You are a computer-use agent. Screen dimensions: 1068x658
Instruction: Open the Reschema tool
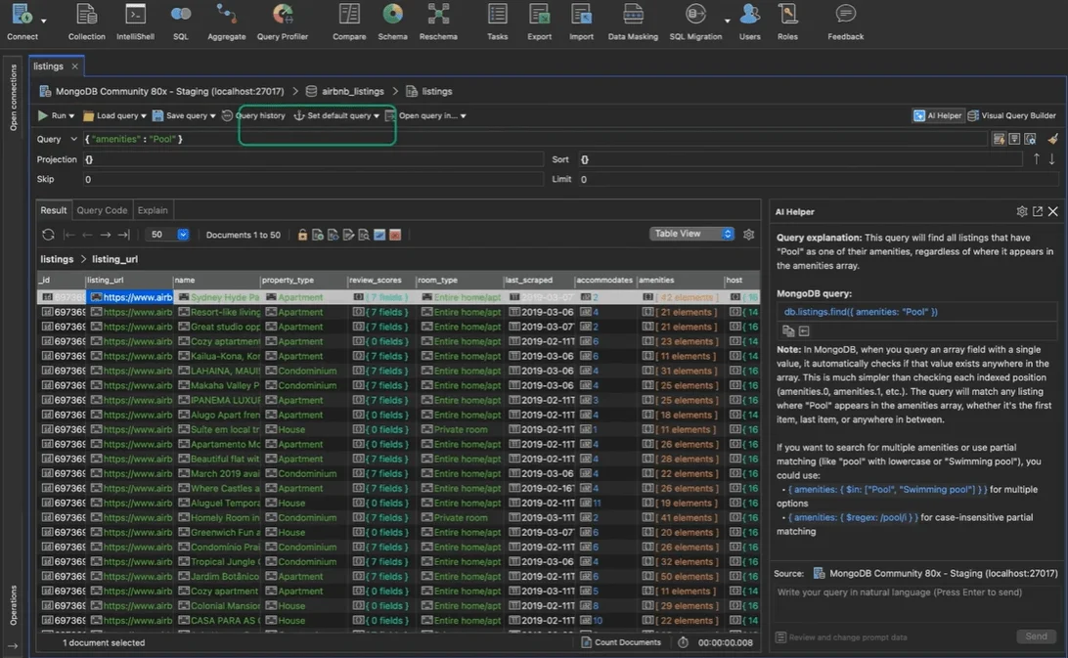[438, 22]
